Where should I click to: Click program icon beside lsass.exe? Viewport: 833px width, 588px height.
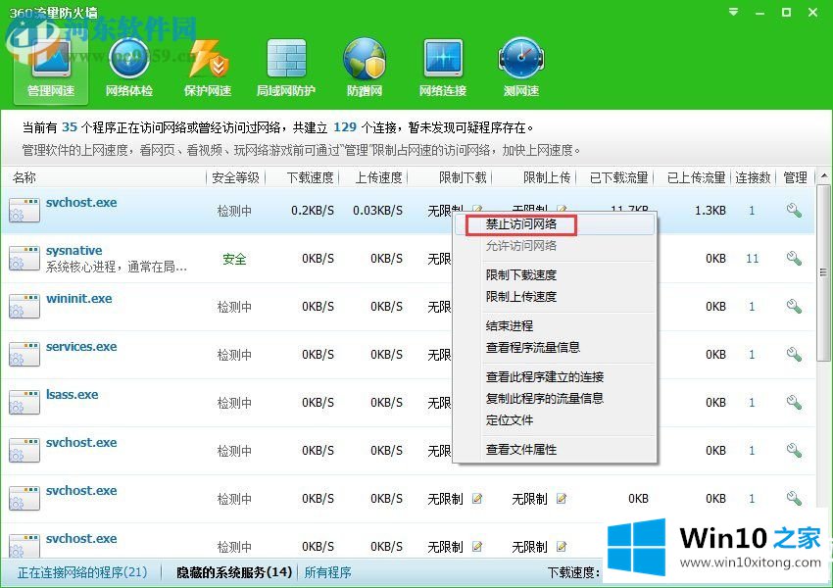24,402
